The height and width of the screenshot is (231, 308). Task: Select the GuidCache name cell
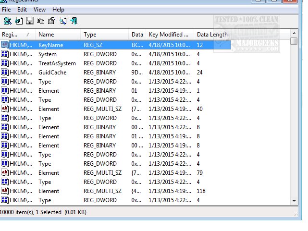52,73
